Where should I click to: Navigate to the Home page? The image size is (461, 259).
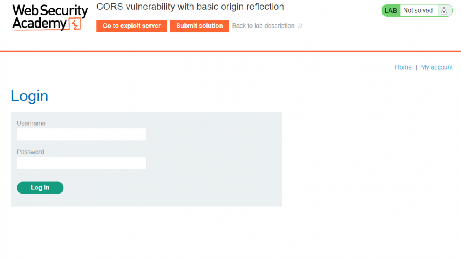403,67
